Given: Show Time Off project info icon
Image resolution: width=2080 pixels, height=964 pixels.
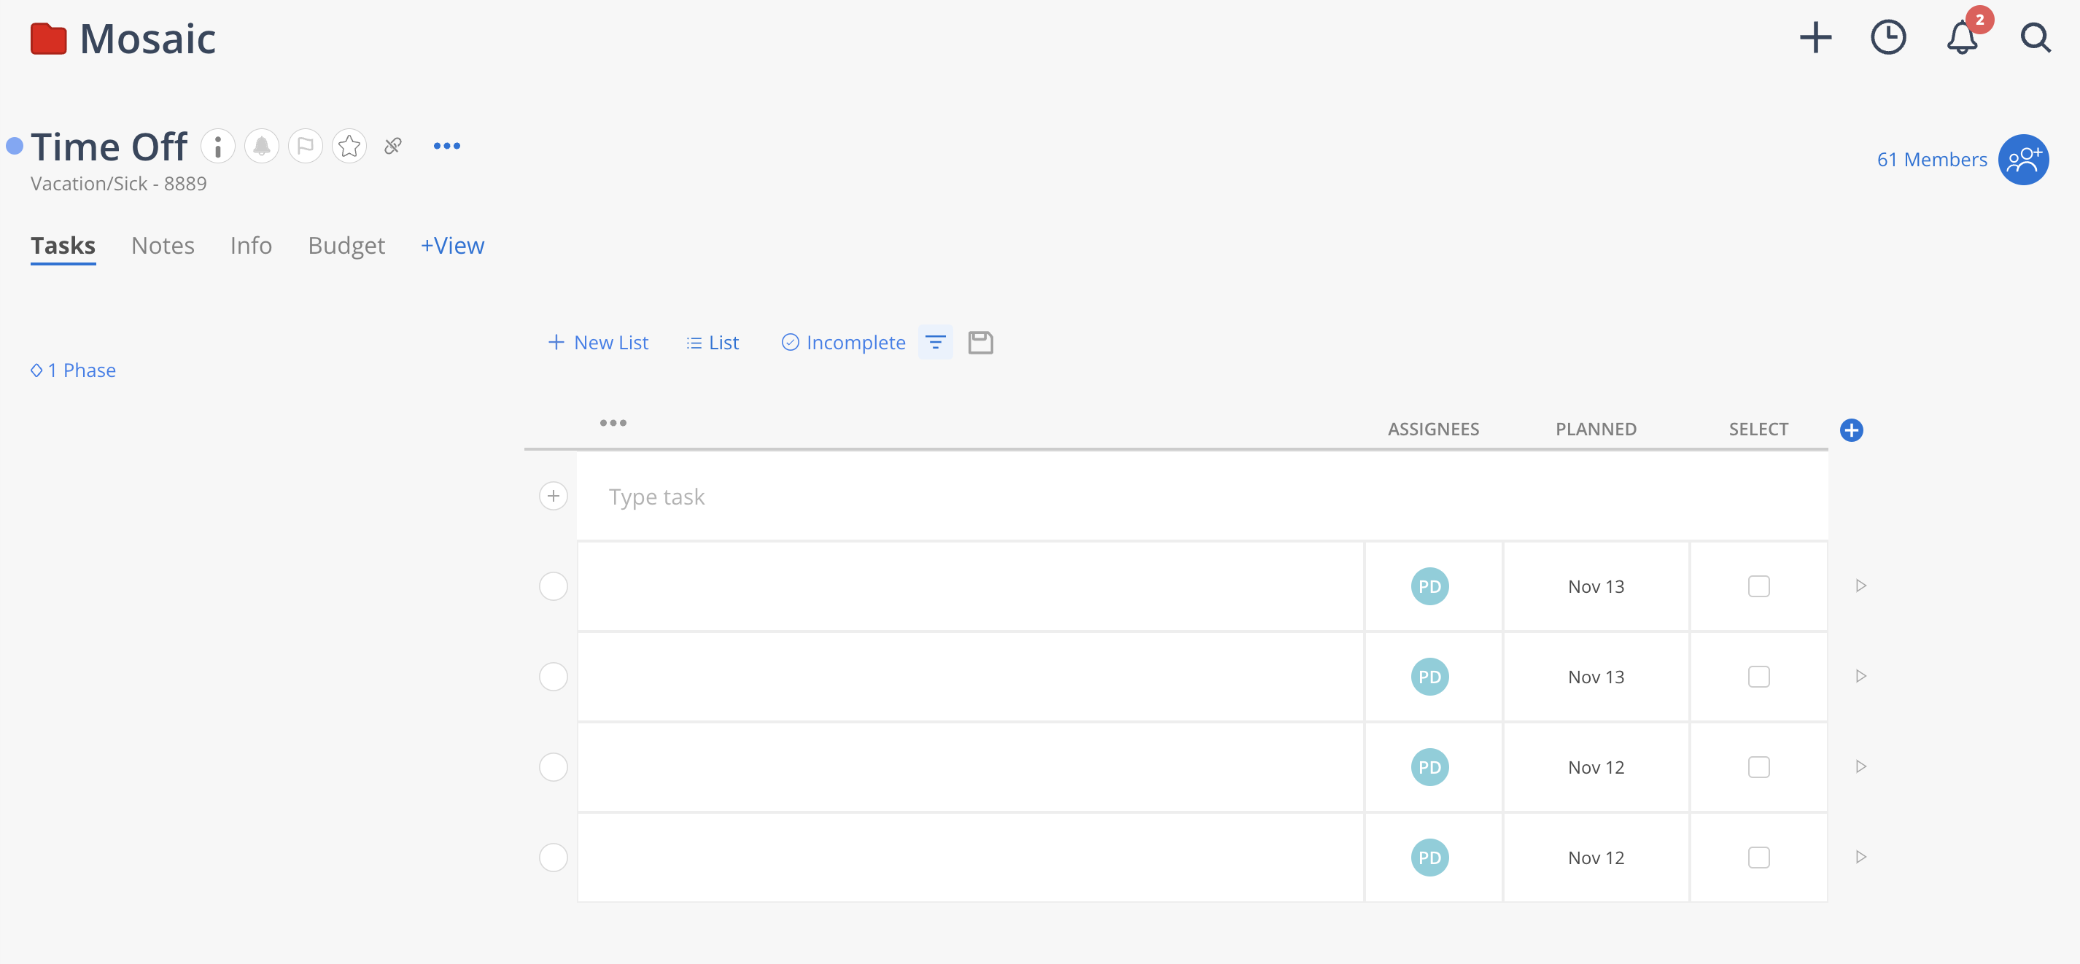Looking at the screenshot, I should 217,146.
